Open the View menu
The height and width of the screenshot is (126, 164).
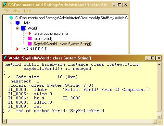tap(16, 11)
